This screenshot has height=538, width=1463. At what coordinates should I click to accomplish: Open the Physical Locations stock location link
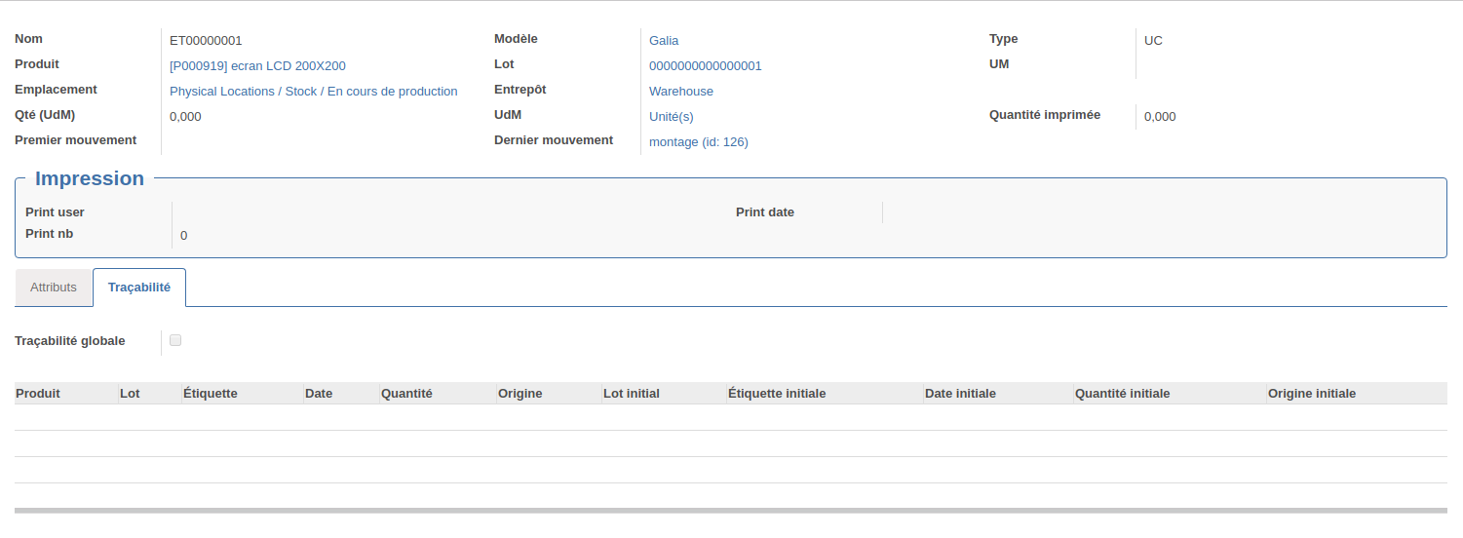click(x=313, y=92)
